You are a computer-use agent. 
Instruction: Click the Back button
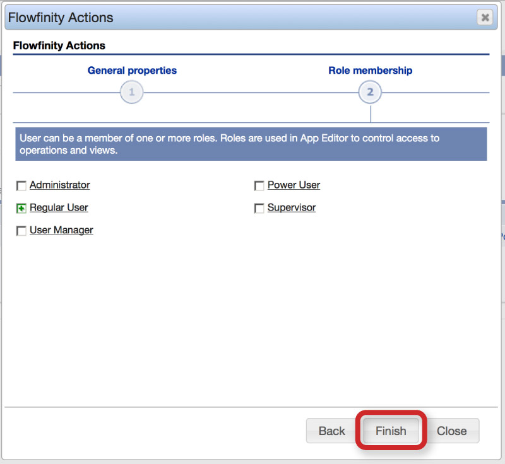tap(332, 431)
